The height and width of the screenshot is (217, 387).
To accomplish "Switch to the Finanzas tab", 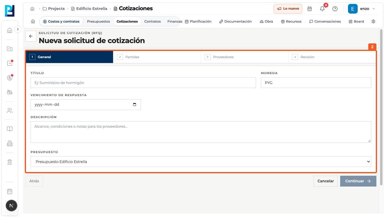I will (174, 21).
